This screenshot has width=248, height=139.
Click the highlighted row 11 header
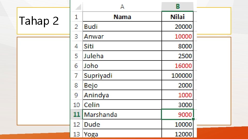coord(76,115)
